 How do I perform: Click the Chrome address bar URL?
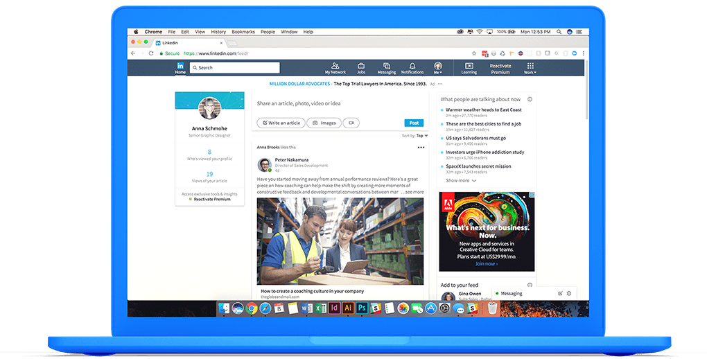pos(216,53)
